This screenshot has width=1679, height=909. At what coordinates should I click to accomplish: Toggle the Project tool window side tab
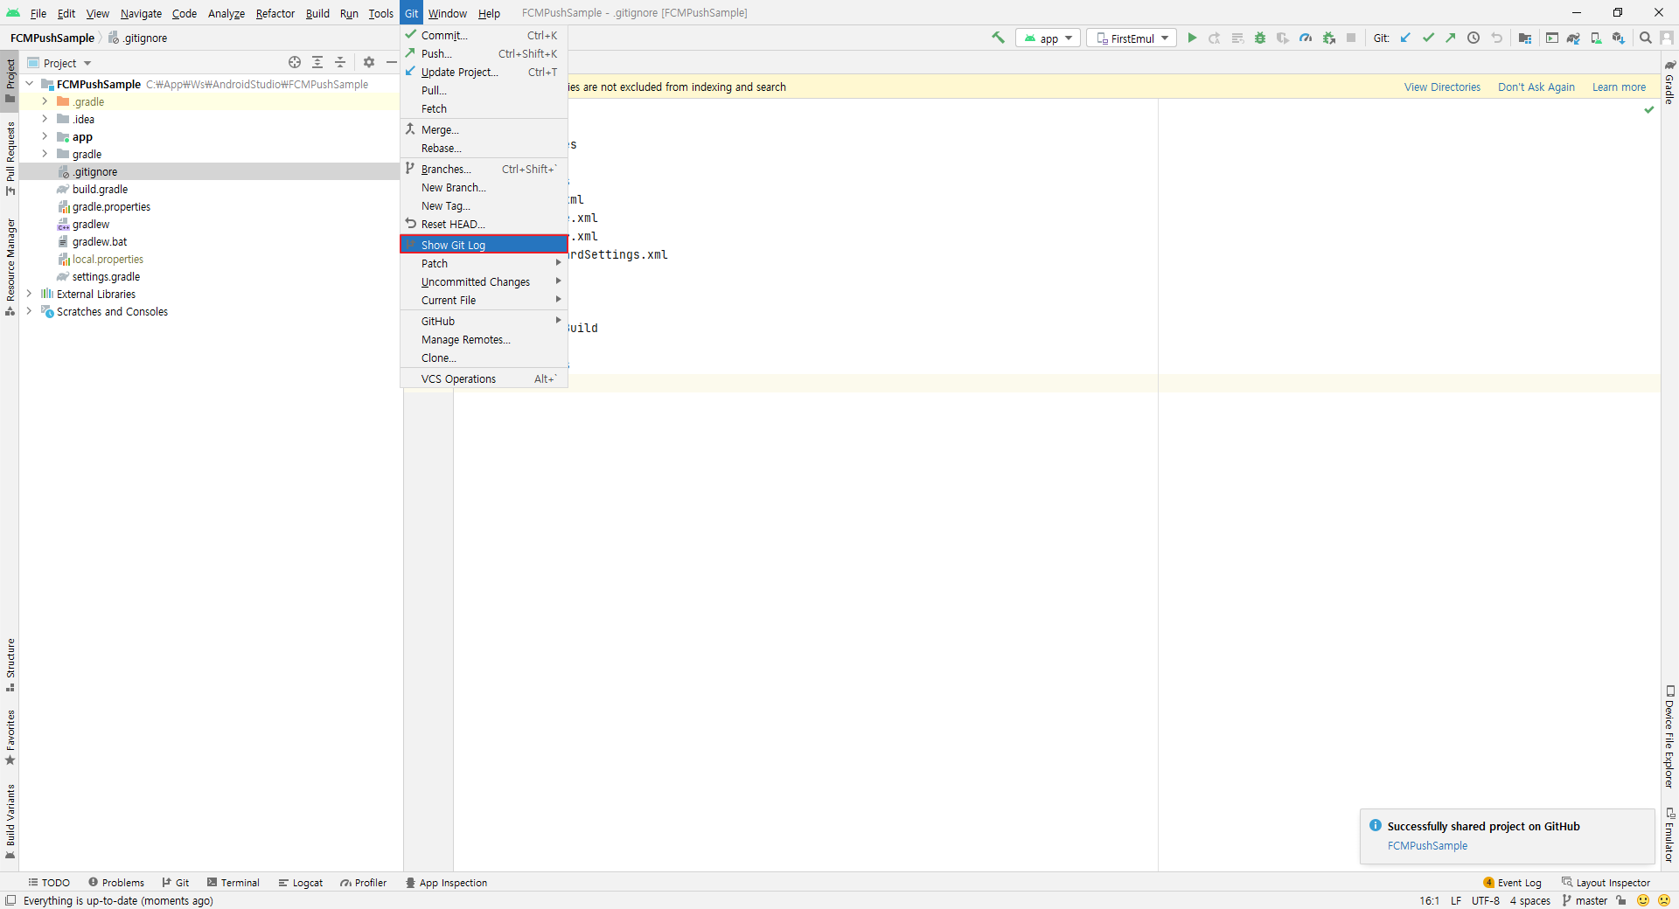click(x=10, y=80)
